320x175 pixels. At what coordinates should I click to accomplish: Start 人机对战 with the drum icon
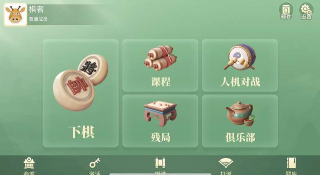240,57
